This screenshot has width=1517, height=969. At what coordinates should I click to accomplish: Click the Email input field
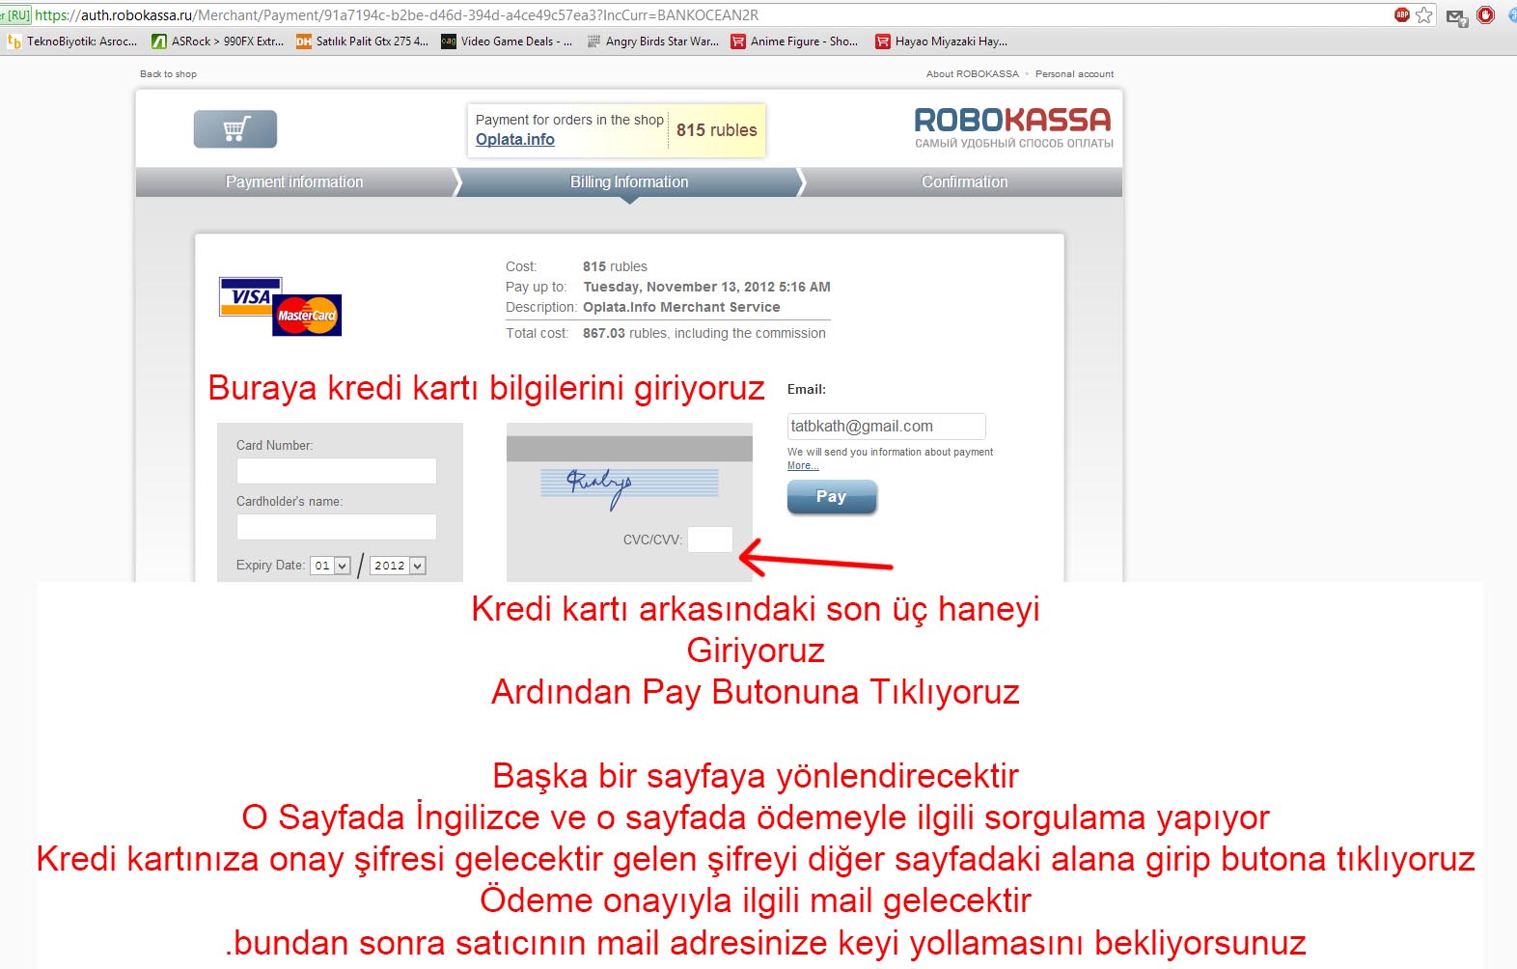(x=887, y=427)
